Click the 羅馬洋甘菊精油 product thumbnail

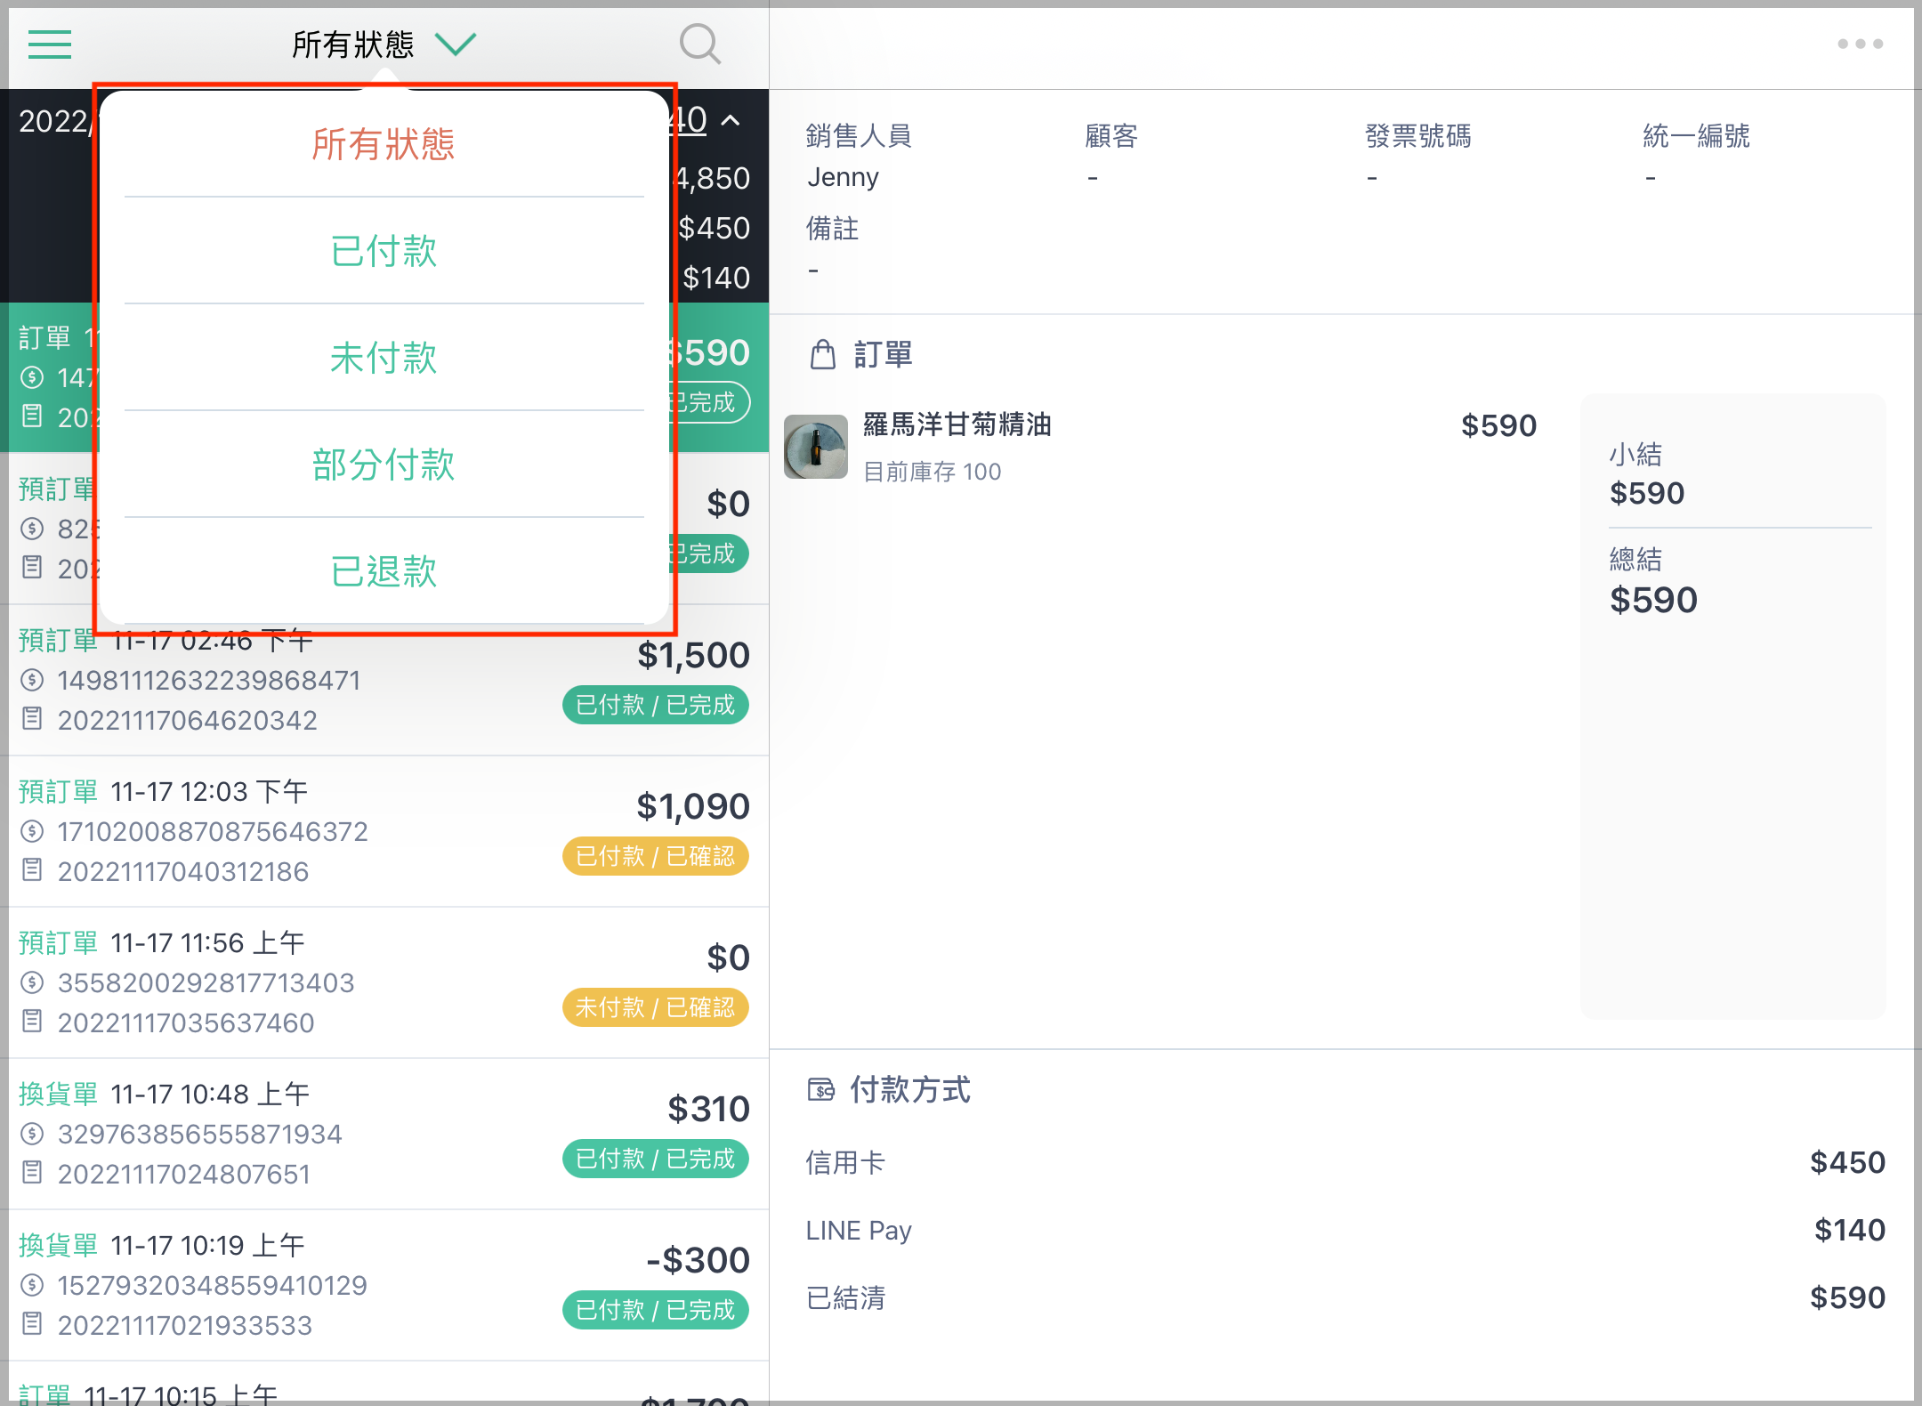[x=815, y=447]
